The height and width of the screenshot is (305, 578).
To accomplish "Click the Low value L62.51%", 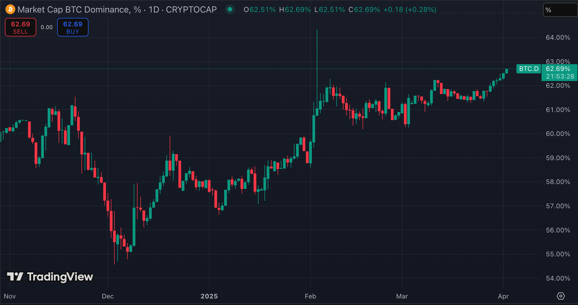I will point(330,10).
